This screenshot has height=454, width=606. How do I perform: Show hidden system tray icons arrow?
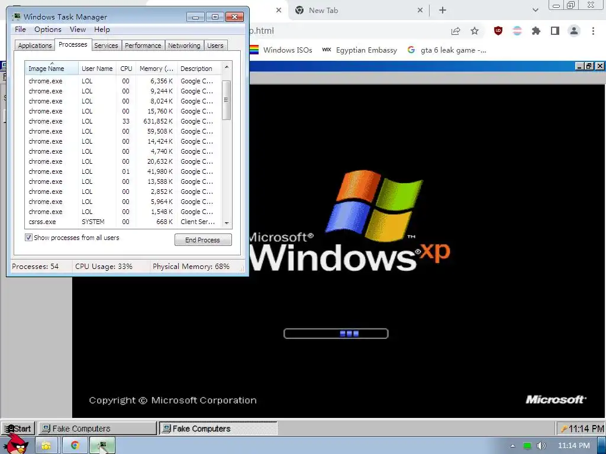(512, 446)
